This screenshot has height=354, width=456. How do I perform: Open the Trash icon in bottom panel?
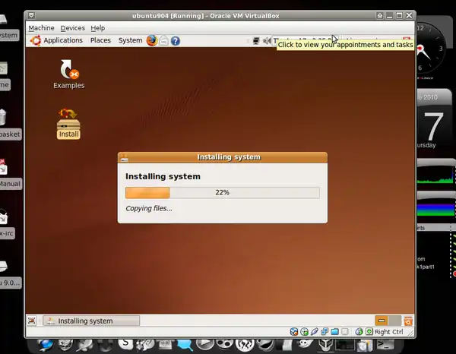tap(408, 321)
